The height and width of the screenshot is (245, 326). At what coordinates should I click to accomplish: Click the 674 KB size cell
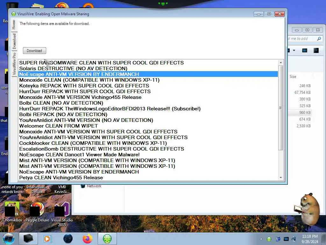click(x=305, y=119)
